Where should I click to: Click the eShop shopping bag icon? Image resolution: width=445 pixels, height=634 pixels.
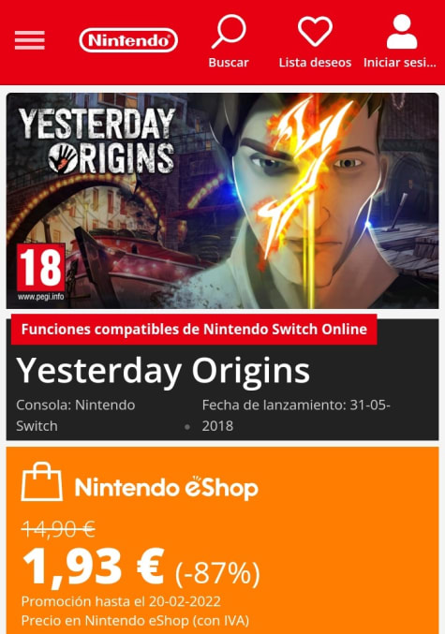click(41, 481)
